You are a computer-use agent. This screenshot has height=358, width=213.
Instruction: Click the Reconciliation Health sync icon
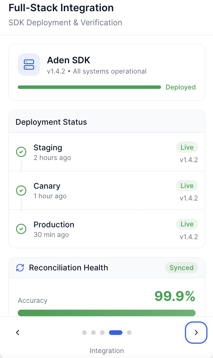click(20, 268)
